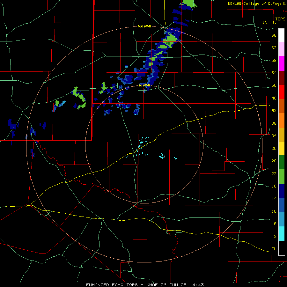Image resolution: width=287 pixels, height=287 pixels.
Task: Pick the magenta swatch in legend
Action: [x=282, y=63]
